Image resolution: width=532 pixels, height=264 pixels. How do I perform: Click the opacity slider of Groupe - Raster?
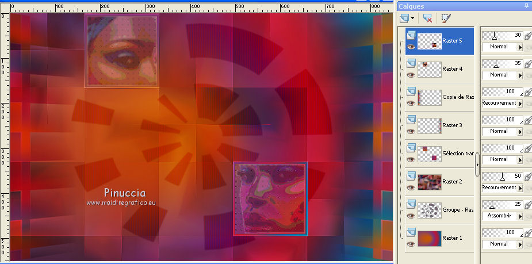503,204
